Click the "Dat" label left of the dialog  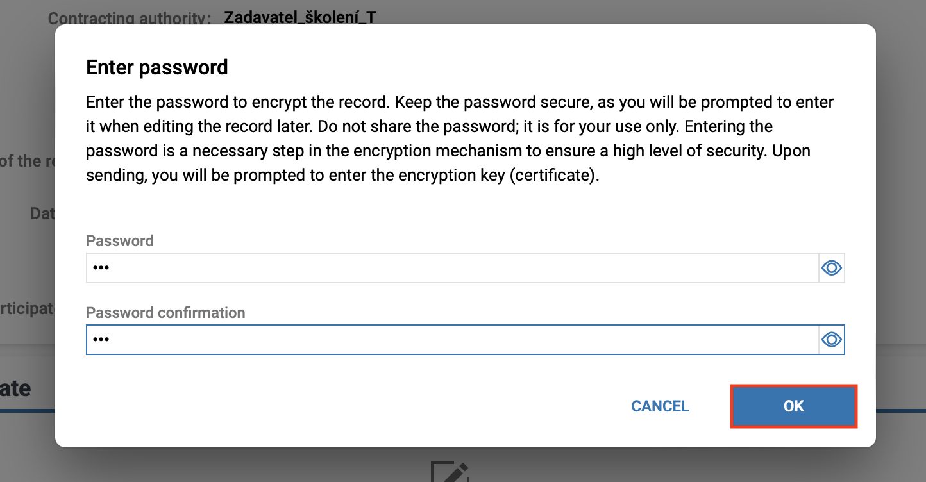tap(42, 213)
